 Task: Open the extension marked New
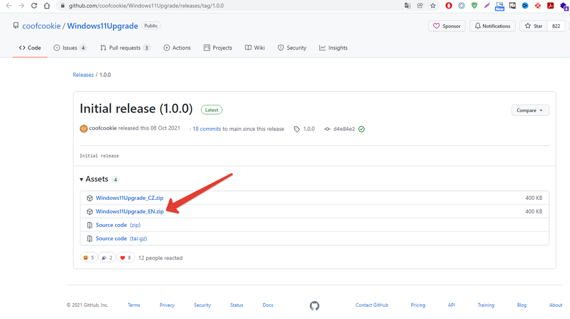point(499,6)
